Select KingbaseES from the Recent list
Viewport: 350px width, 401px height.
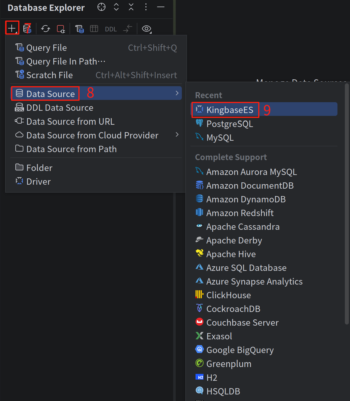[230, 110]
